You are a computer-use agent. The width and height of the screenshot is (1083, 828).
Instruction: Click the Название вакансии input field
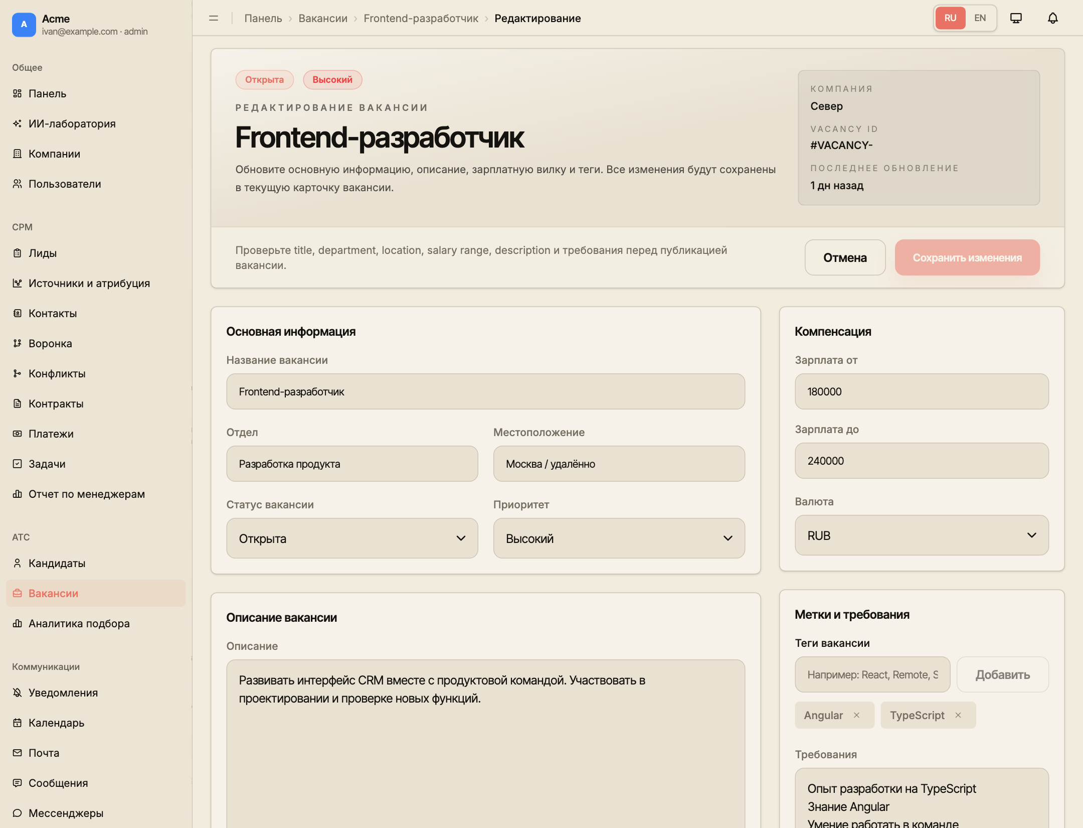click(x=485, y=391)
